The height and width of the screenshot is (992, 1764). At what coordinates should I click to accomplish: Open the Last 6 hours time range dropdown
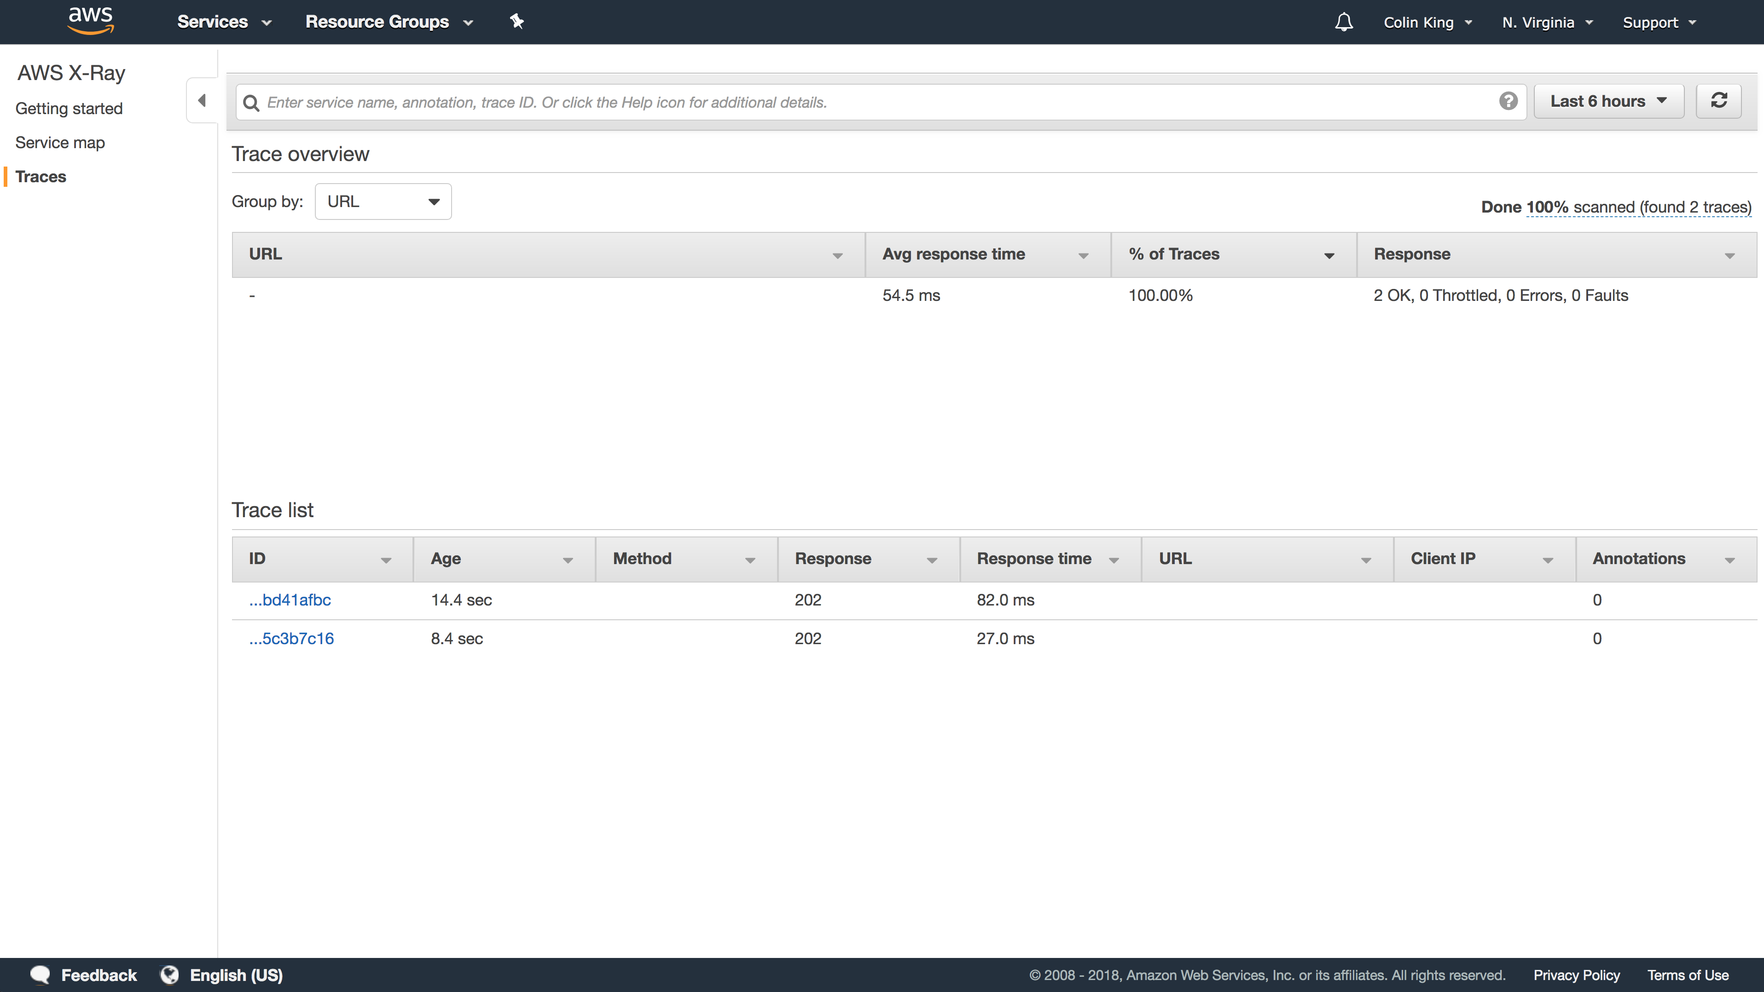click(1608, 101)
